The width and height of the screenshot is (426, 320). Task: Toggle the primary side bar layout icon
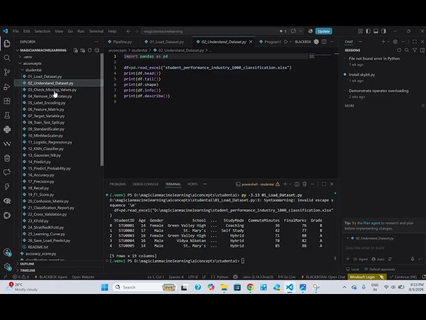[368, 31]
